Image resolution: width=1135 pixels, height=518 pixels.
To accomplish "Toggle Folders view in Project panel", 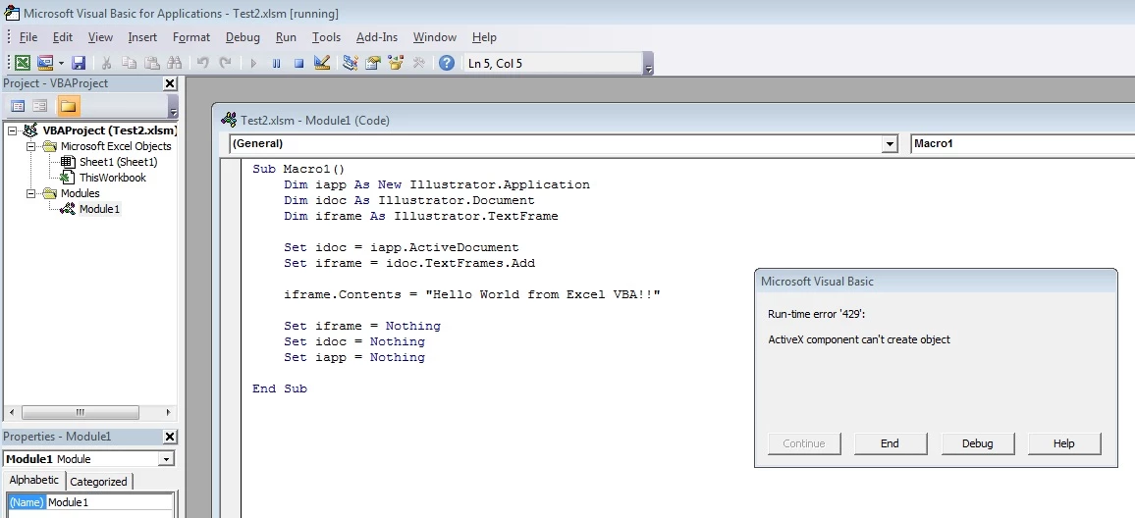I will point(68,106).
